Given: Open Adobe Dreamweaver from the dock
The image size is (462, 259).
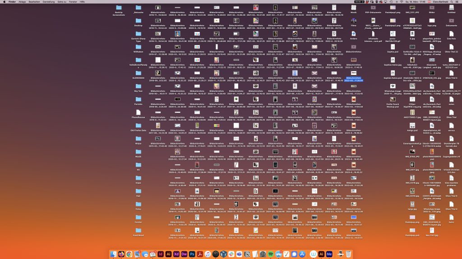Looking at the screenshot, I should click(x=184, y=254).
